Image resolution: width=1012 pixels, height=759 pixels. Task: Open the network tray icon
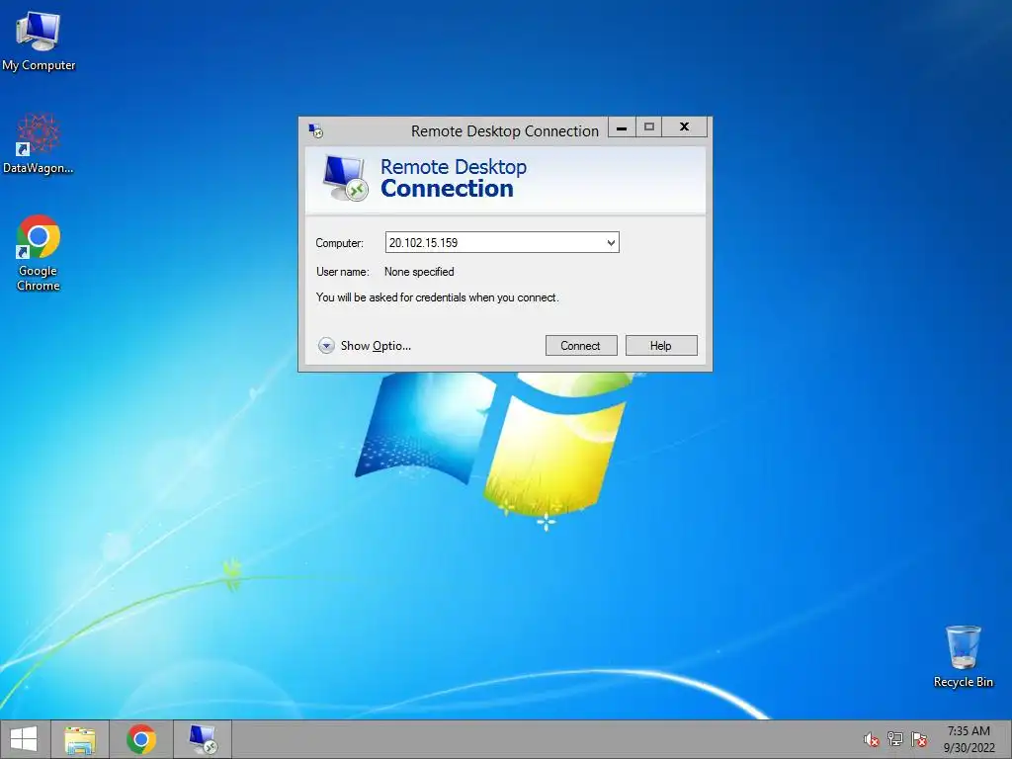[x=895, y=739]
